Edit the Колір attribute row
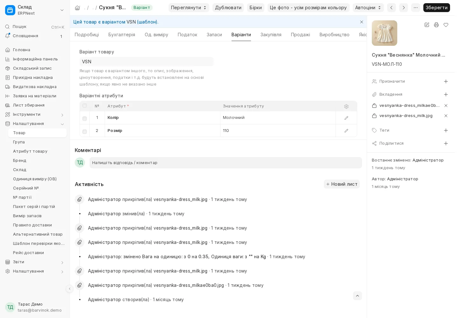This screenshot has width=458, height=318. (346, 118)
